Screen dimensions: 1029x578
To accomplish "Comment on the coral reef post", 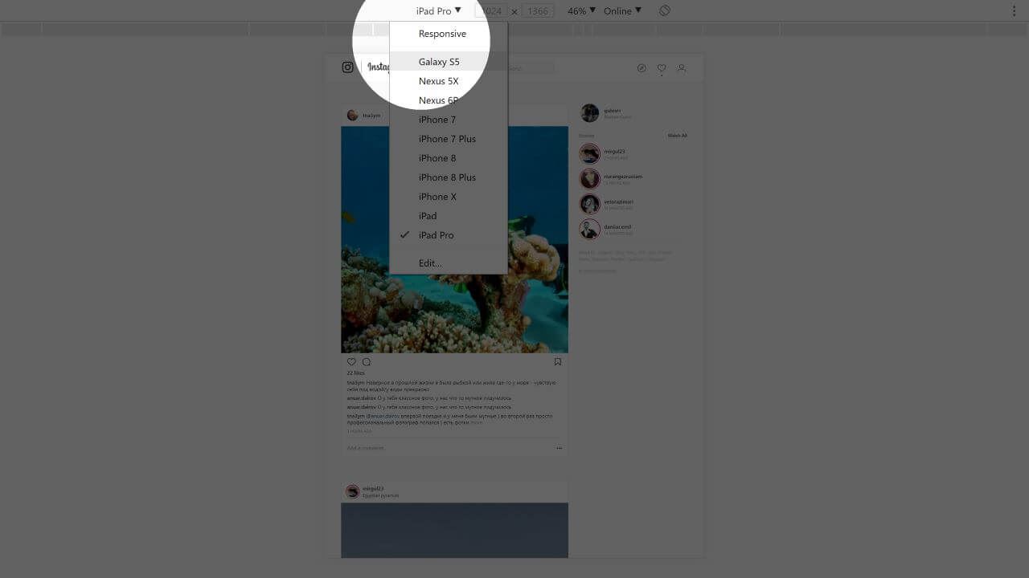I will pos(367,362).
